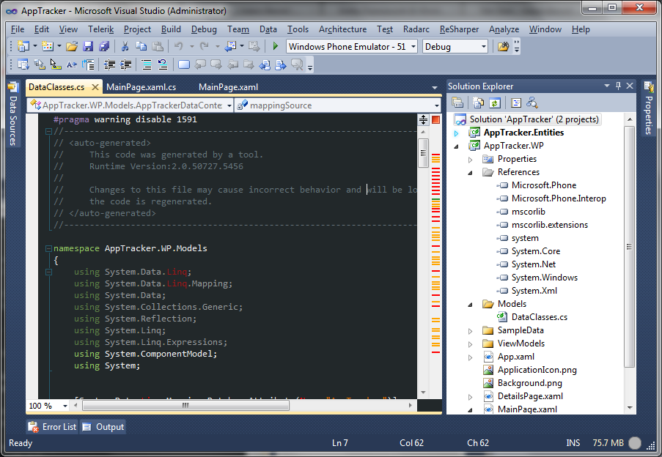Screen dimensions: 662x457
Task: Expand the Properties folder node
Action: (471, 160)
